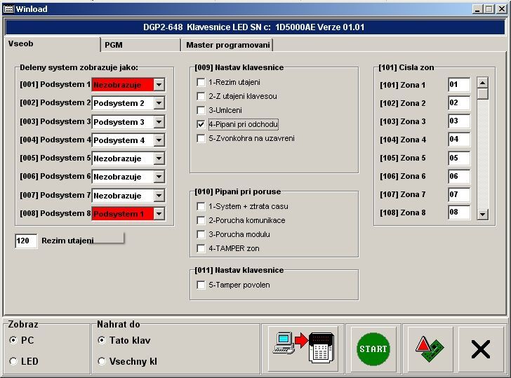Image resolution: width=511 pixels, height=378 pixels.
Task: Enable 5-Tamper povolen checkbox
Action: (x=201, y=285)
